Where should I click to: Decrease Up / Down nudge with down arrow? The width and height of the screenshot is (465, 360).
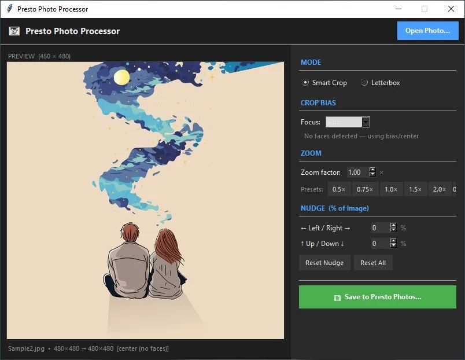pos(393,246)
